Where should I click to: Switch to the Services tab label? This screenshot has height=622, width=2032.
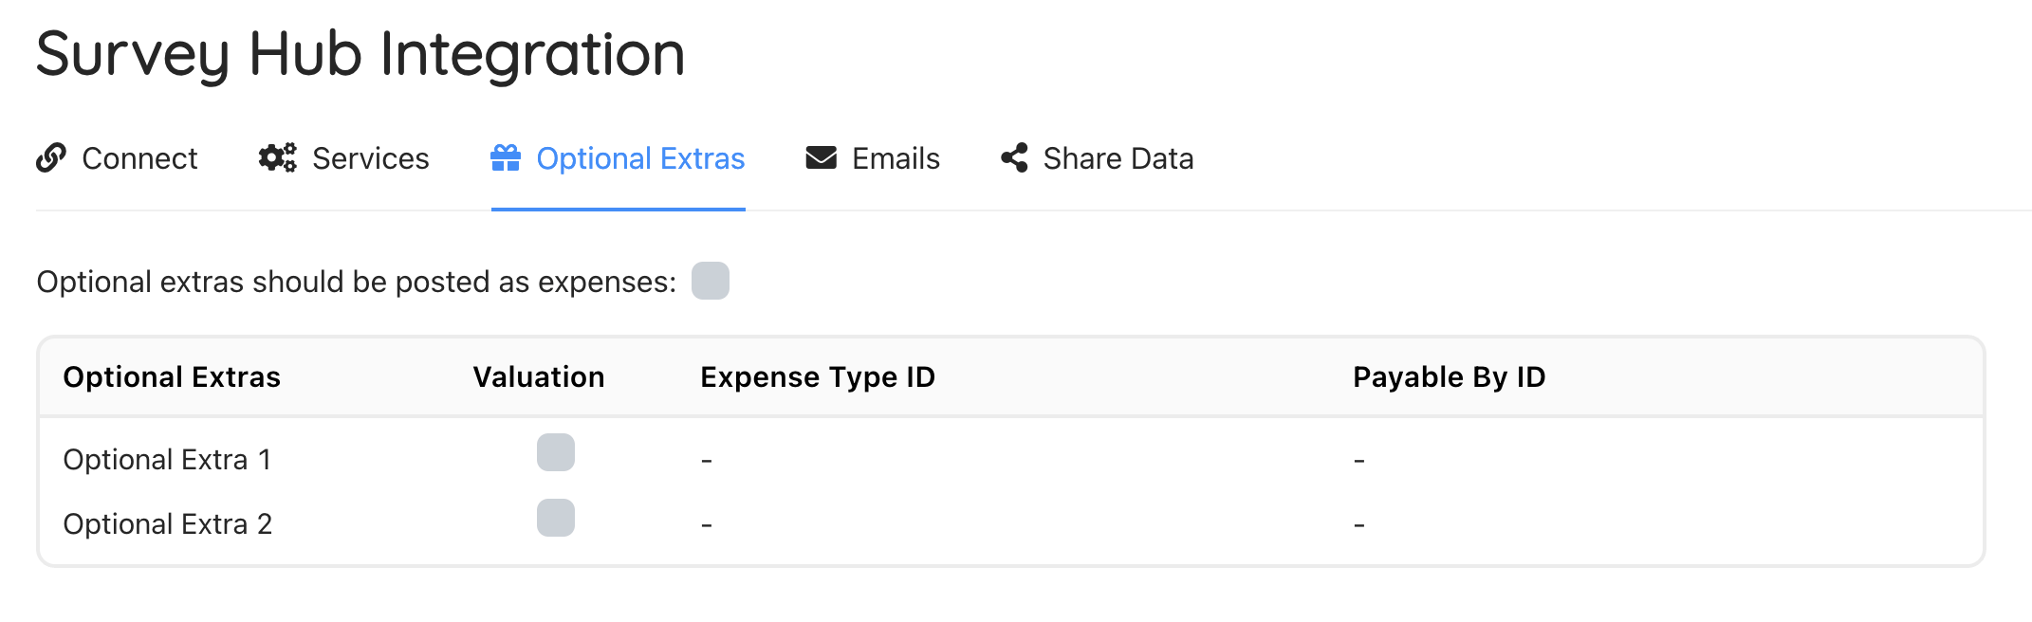pos(370,158)
